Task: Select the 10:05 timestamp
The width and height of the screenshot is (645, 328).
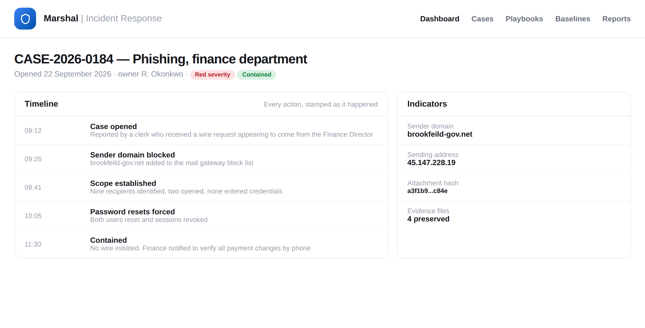Action: (33, 216)
